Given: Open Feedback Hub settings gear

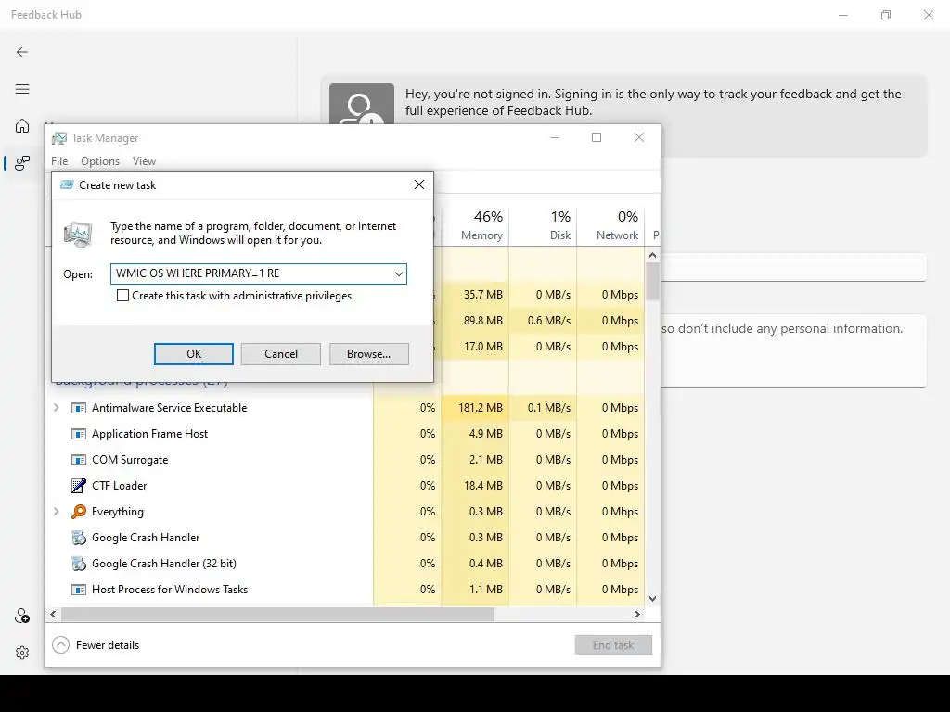Looking at the screenshot, I should pyautogui.click(x=22, y=653).
